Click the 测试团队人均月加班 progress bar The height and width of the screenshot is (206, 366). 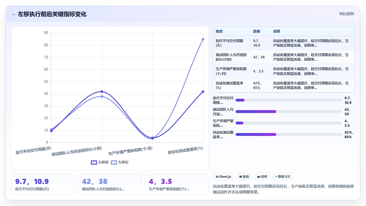[x=289, y=112]
